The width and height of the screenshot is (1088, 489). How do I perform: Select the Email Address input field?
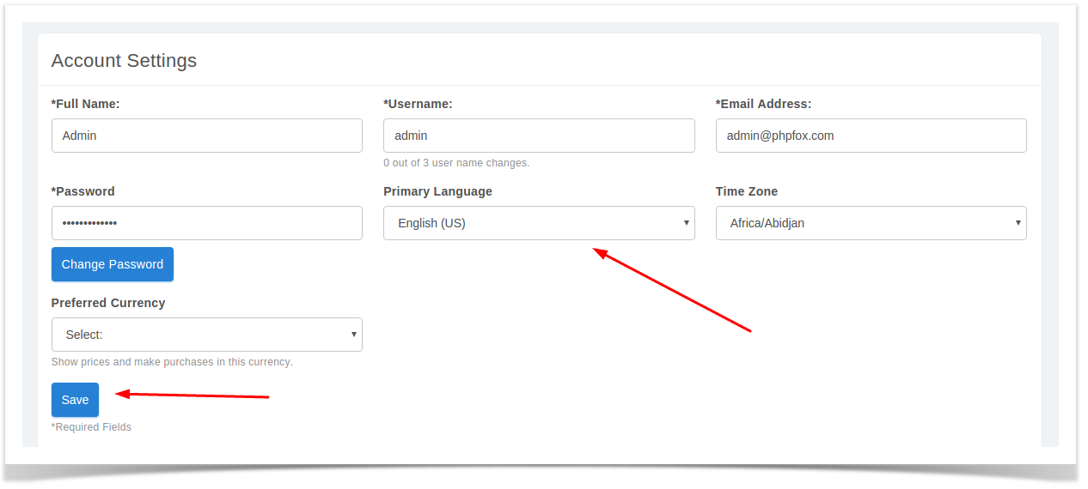[x=871, y=136]
